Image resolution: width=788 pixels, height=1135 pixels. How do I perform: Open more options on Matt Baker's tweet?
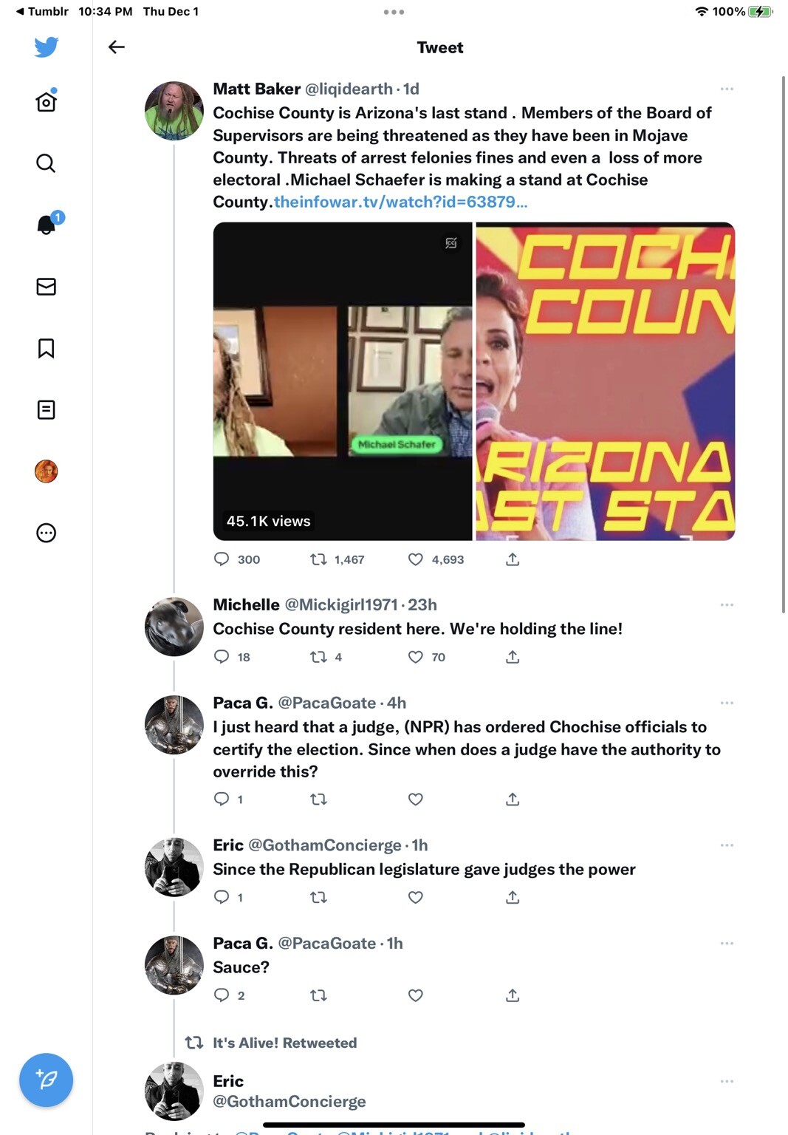coord(727,89)
